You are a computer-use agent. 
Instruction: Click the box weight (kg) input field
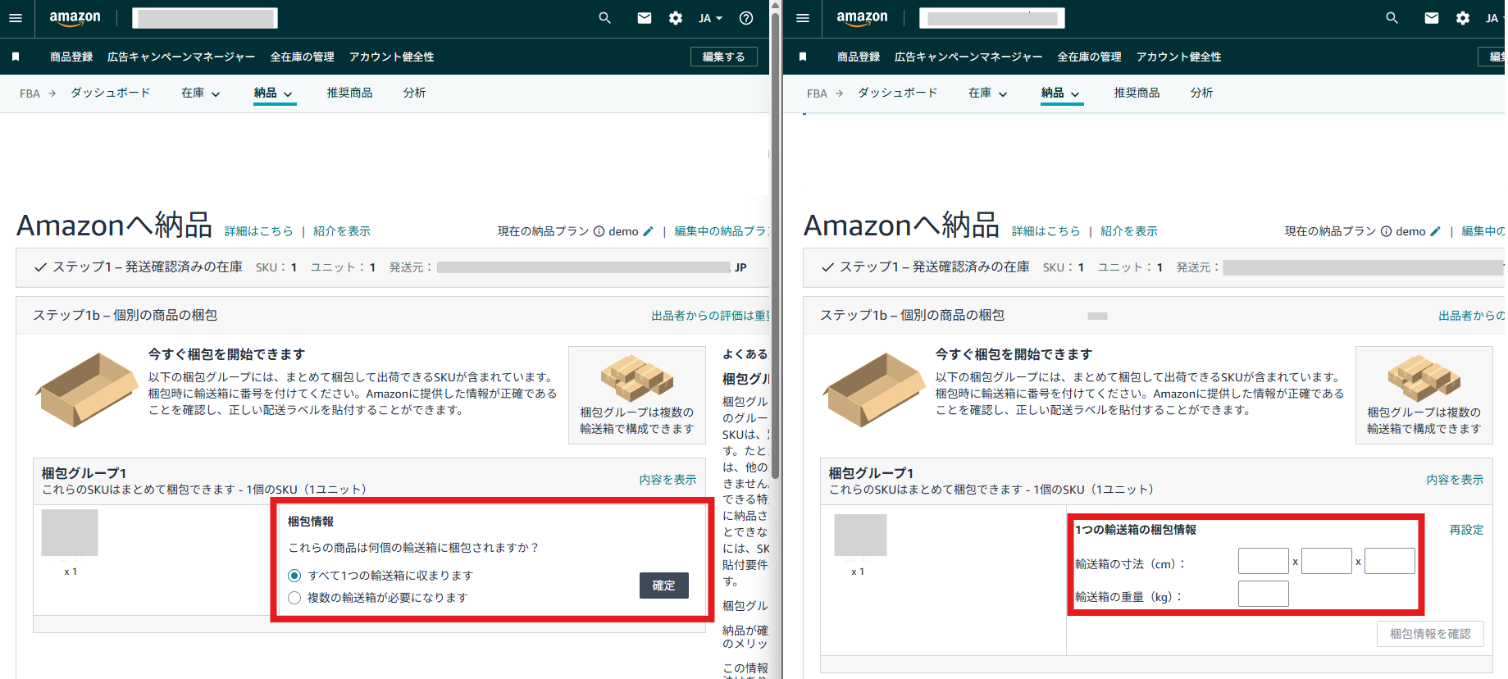[x=1263, y=594]
